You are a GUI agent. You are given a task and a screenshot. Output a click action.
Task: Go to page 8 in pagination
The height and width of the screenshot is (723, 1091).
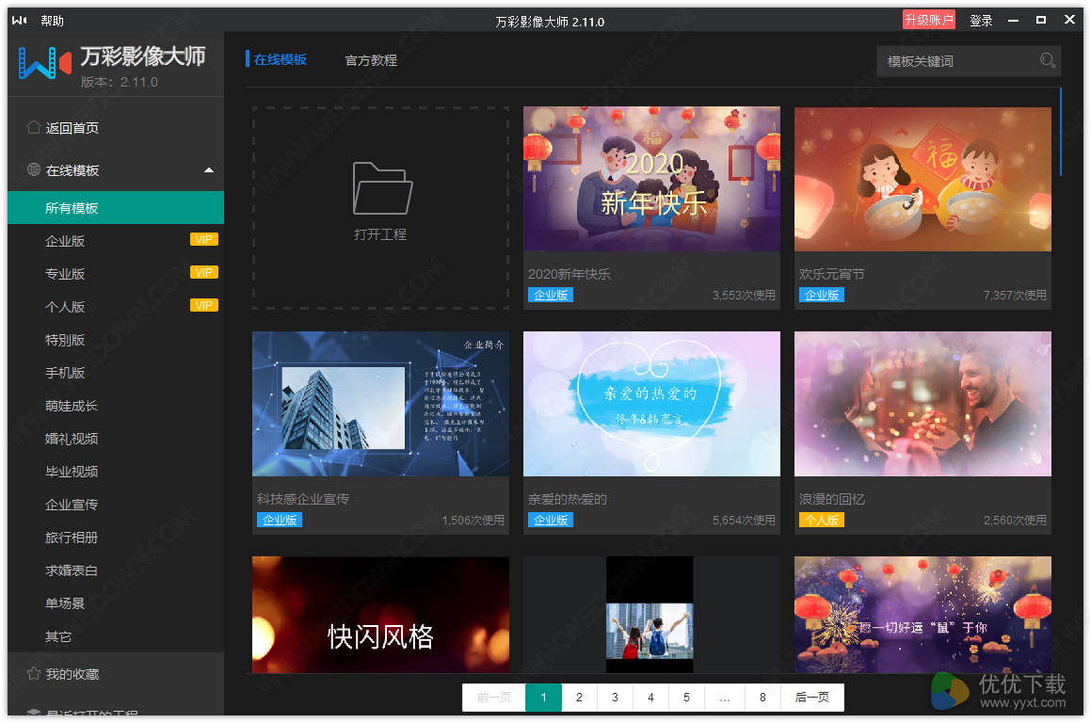click(762, 698)
